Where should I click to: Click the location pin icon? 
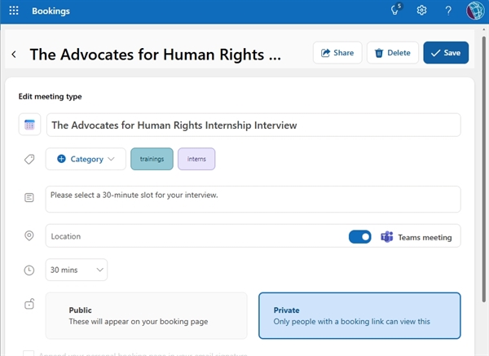coord(29,236)
